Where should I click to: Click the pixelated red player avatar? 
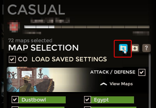(14, 26)
